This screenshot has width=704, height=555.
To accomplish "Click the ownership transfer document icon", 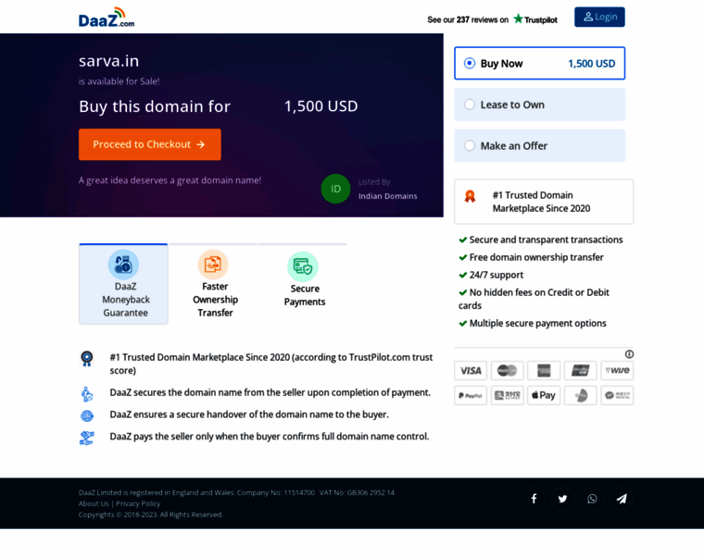I will point(213,265).
